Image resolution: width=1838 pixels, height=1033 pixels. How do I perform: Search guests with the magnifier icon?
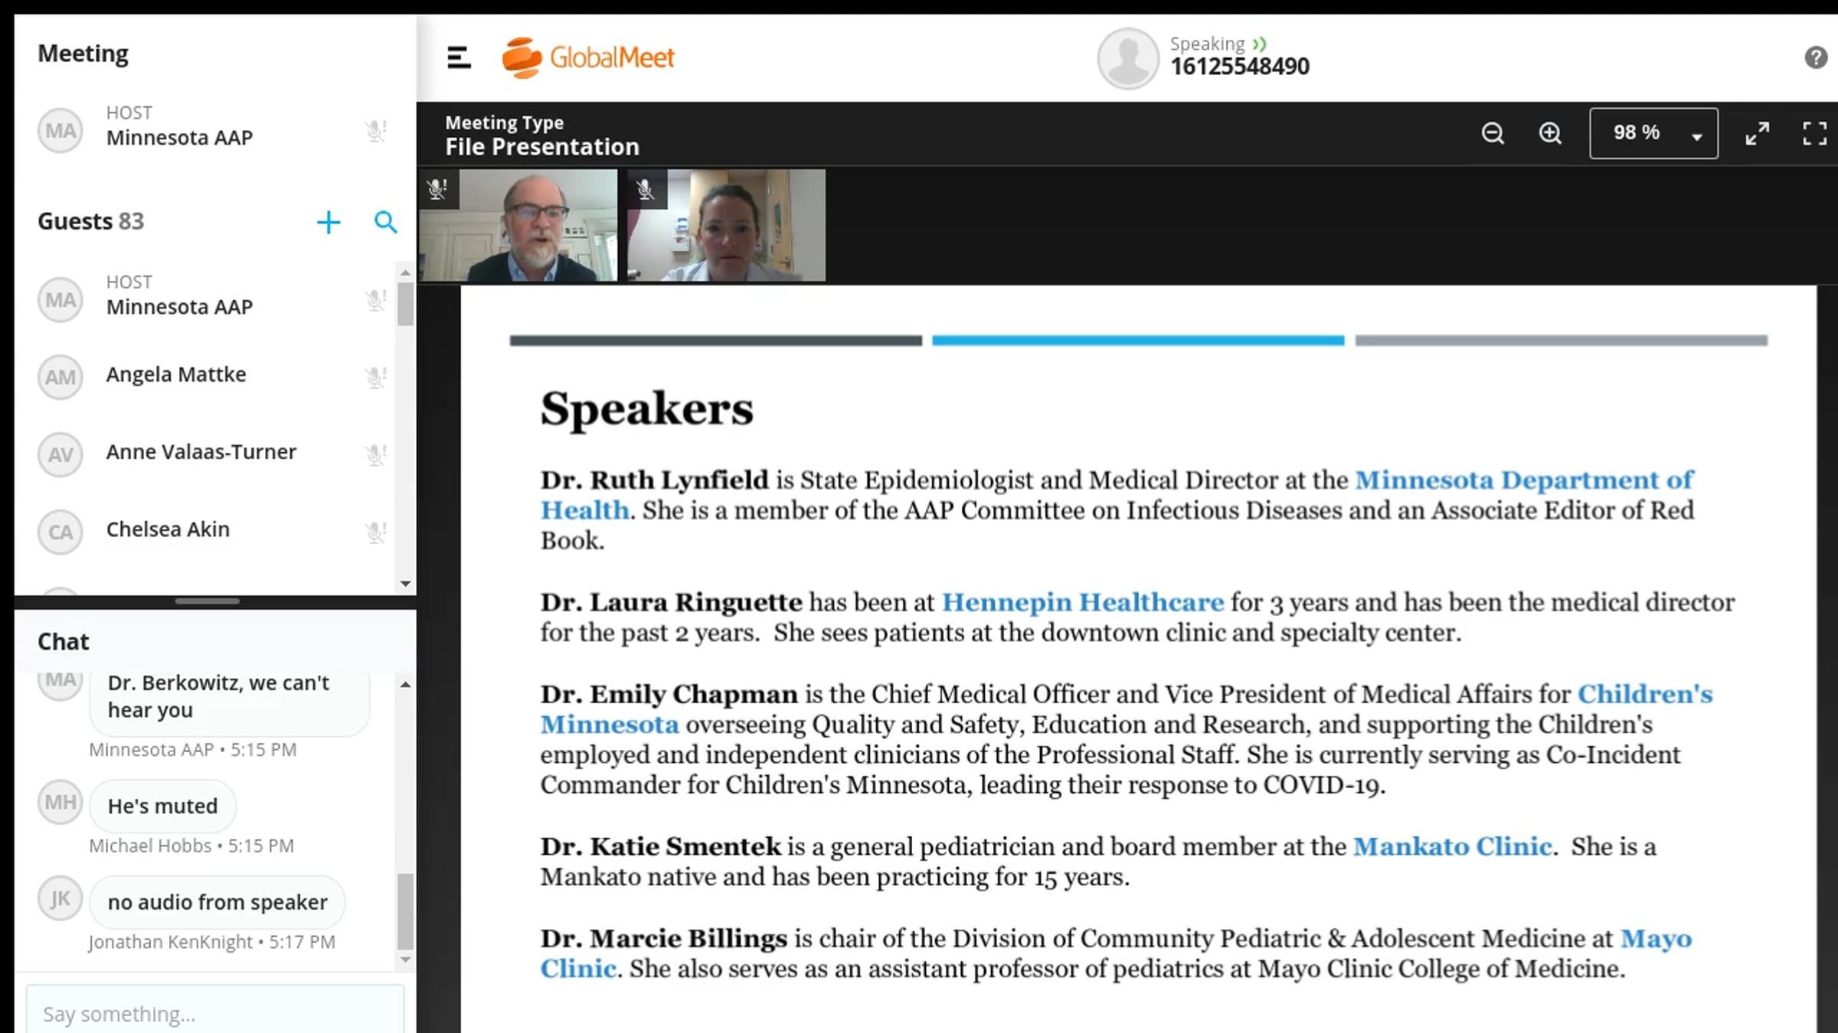pos(385,222)
